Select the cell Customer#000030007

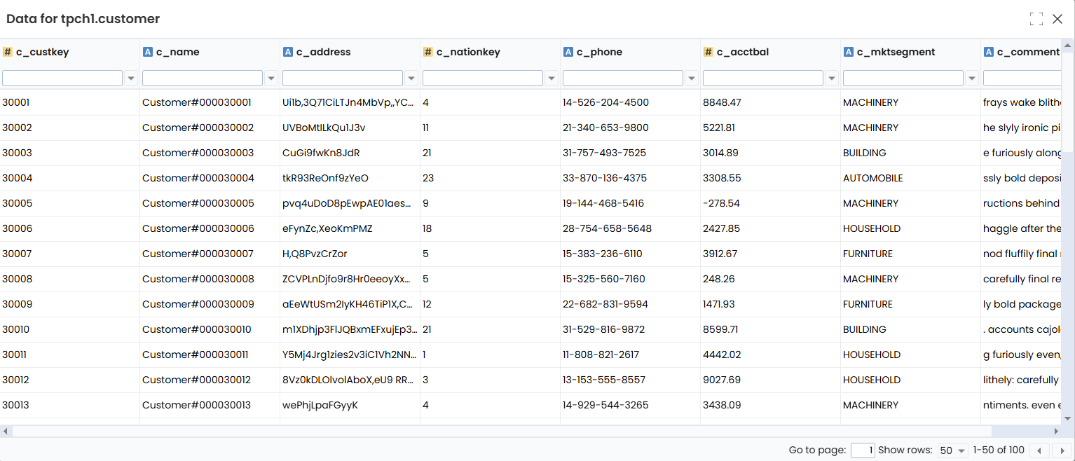[210, 254]
